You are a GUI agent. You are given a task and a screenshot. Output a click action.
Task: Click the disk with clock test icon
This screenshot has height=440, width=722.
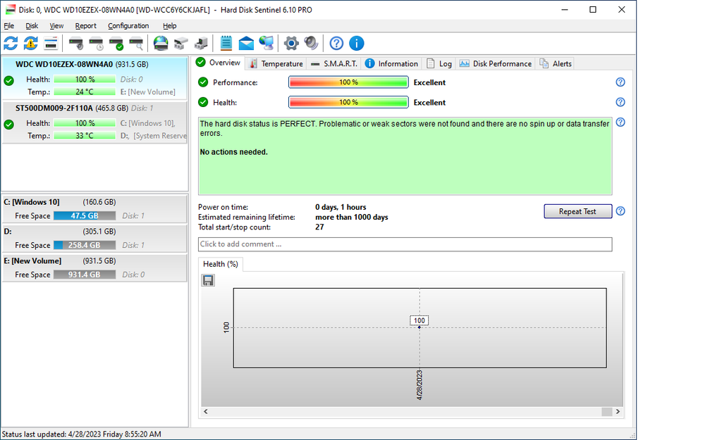pos(96,43)
